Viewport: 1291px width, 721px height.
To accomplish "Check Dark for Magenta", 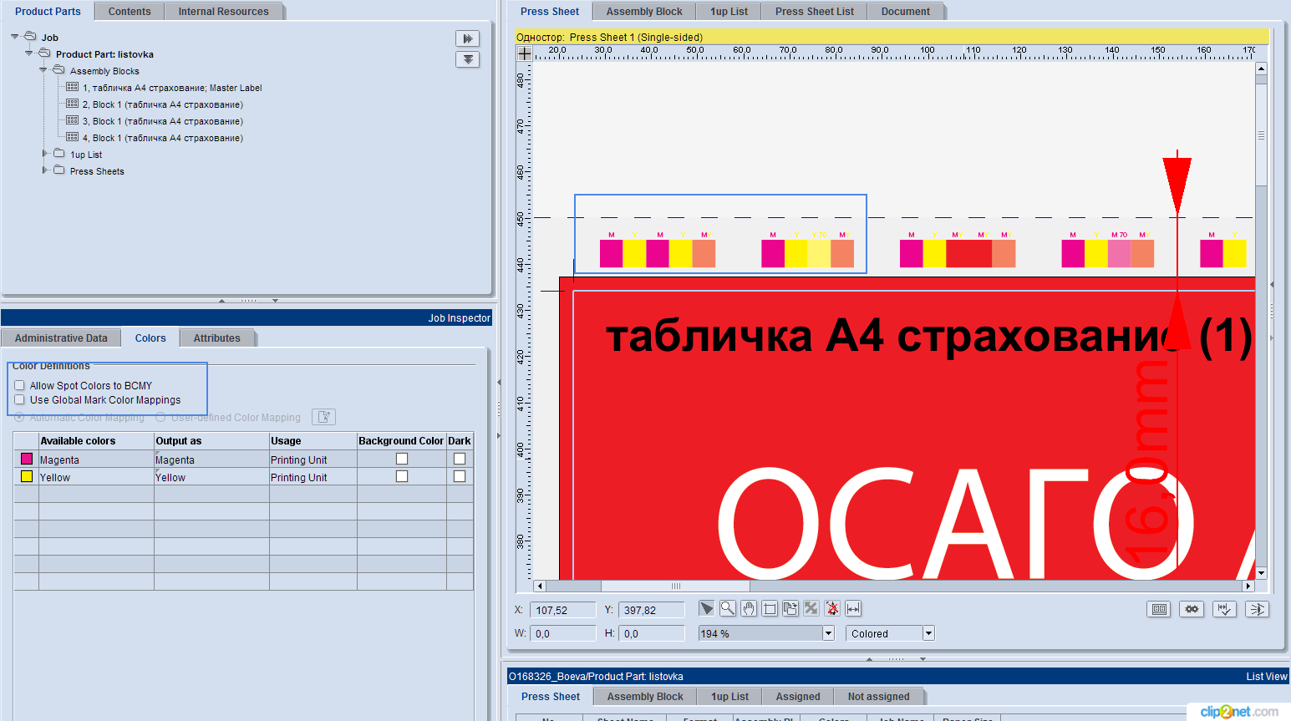I will coord(460,459).
